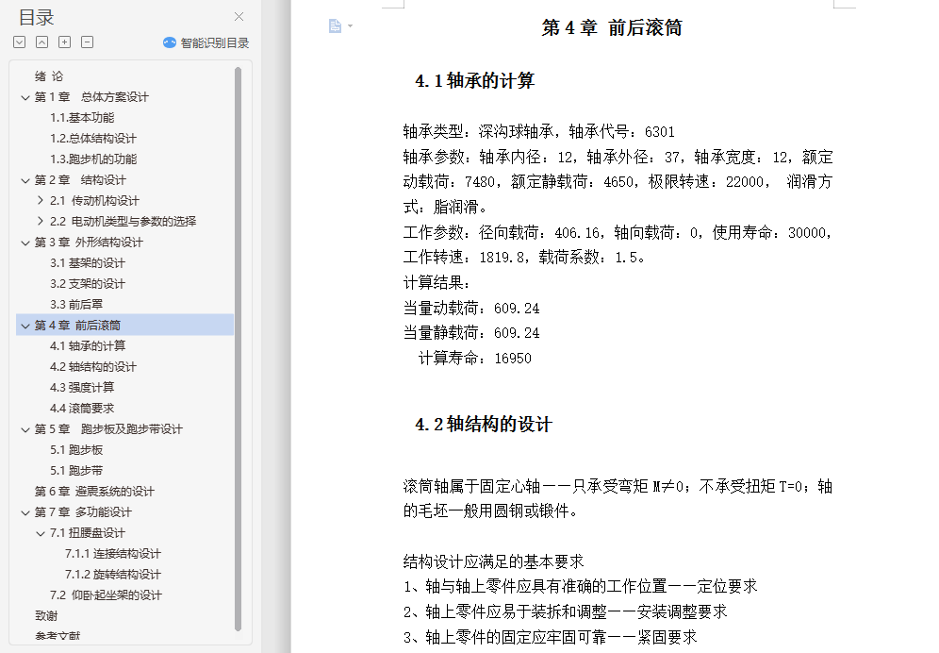Open 第6章 避震系统的设计 entry
The width and height of the screenshot is (939, 653).
click(94, 492)
